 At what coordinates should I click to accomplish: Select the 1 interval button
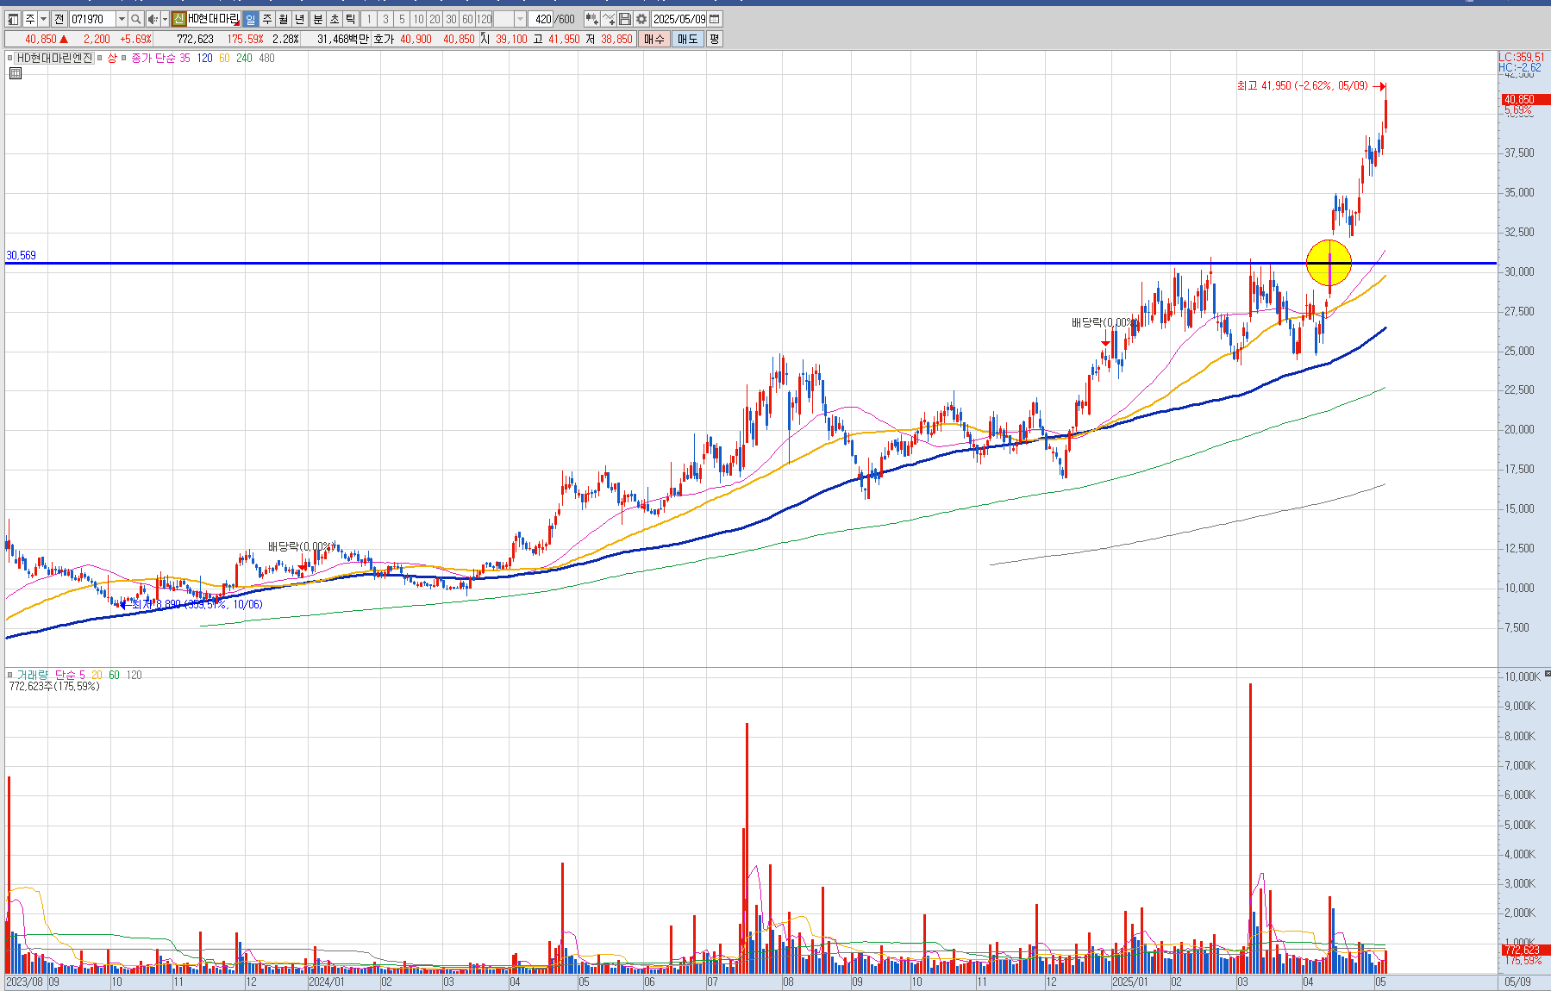tap(369, 19)
